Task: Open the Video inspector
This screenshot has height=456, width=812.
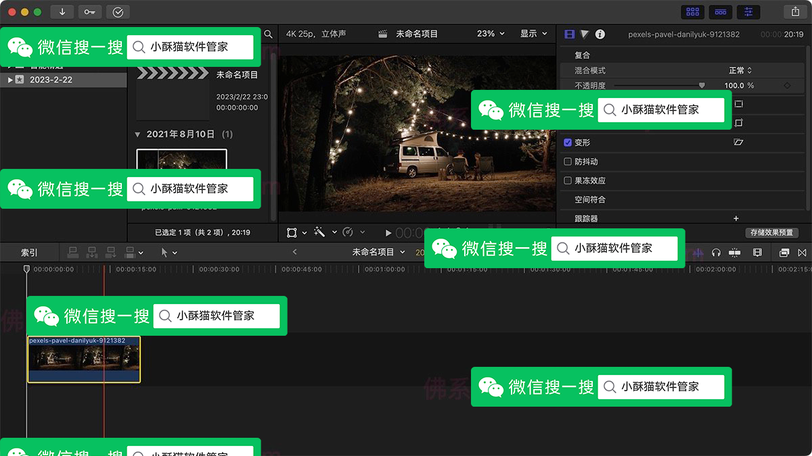Action: coord(570,34)
